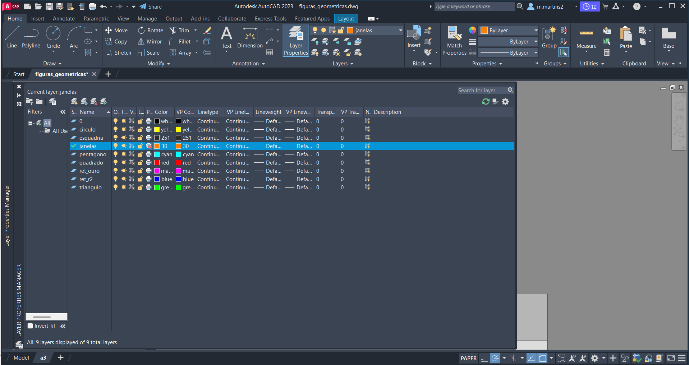Create a new layer in layer manager
The width and height of the screenshot is (689, 365).
[74, 102]
